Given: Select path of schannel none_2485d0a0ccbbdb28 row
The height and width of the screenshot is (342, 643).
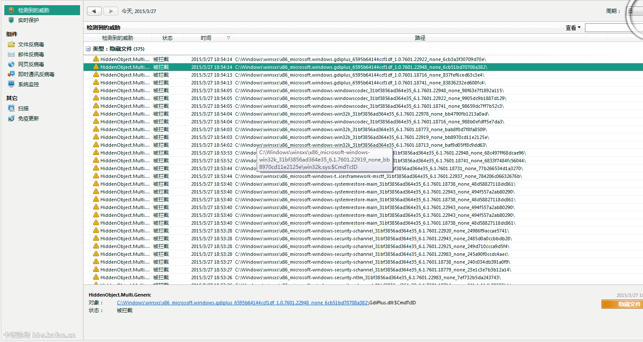Looking at the screenshot, I should pyautogui.click(x=373, y=238).
